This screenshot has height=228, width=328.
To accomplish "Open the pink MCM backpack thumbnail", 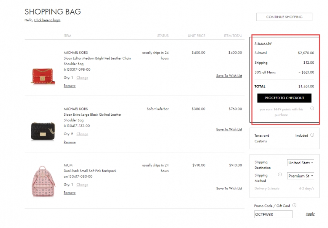I will point(43,181).
